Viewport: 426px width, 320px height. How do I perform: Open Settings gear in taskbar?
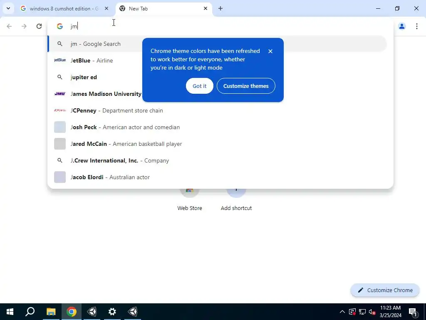click(x=112, y=312)
